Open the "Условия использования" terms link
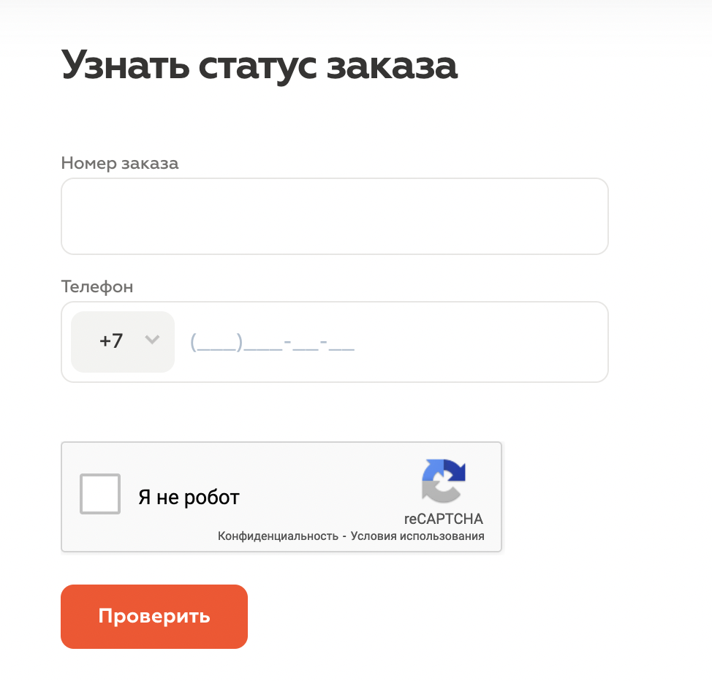This screenshot has height=681, width=712. pyautogui.click(x=417, y=536)
